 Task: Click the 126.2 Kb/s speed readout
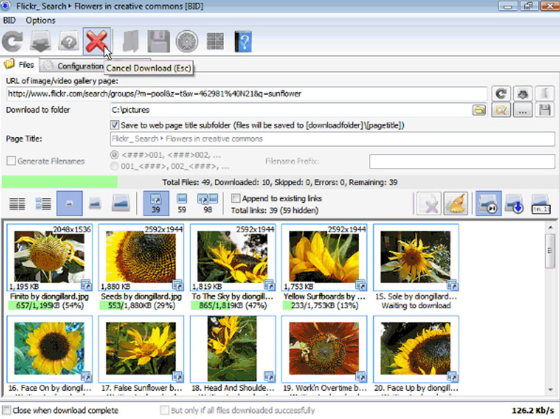tap(533, 411)
